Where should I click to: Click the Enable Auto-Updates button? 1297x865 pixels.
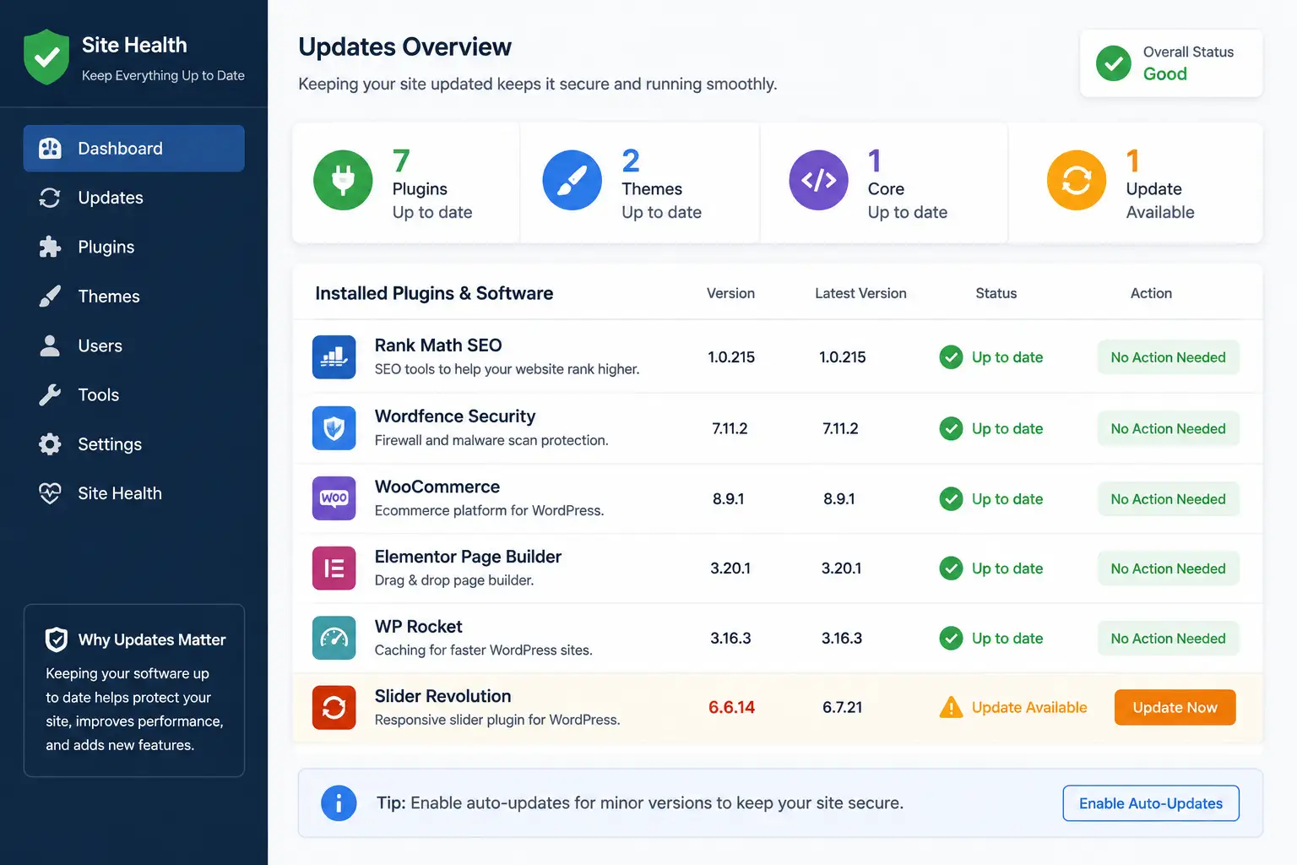(1151, 803)
